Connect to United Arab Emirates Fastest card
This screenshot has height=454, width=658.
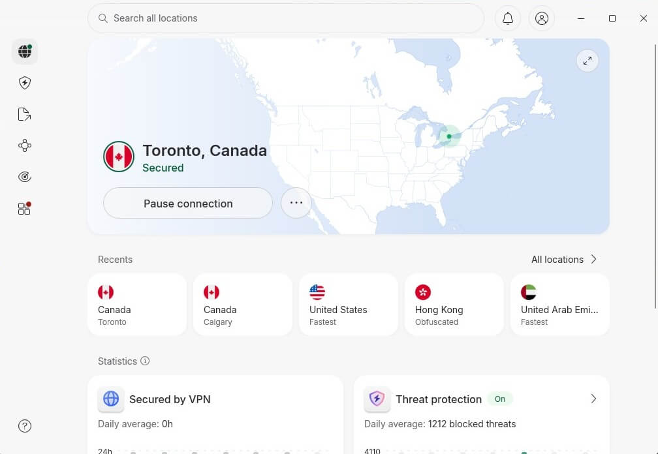[560, 305]
